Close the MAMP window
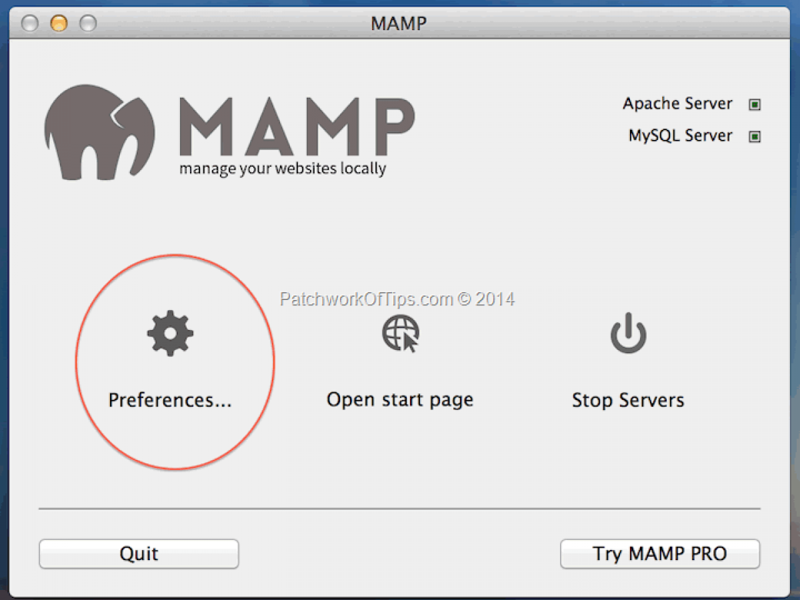Screen dimensions: 800x600 pyautogui.click(x=30, y=23)
